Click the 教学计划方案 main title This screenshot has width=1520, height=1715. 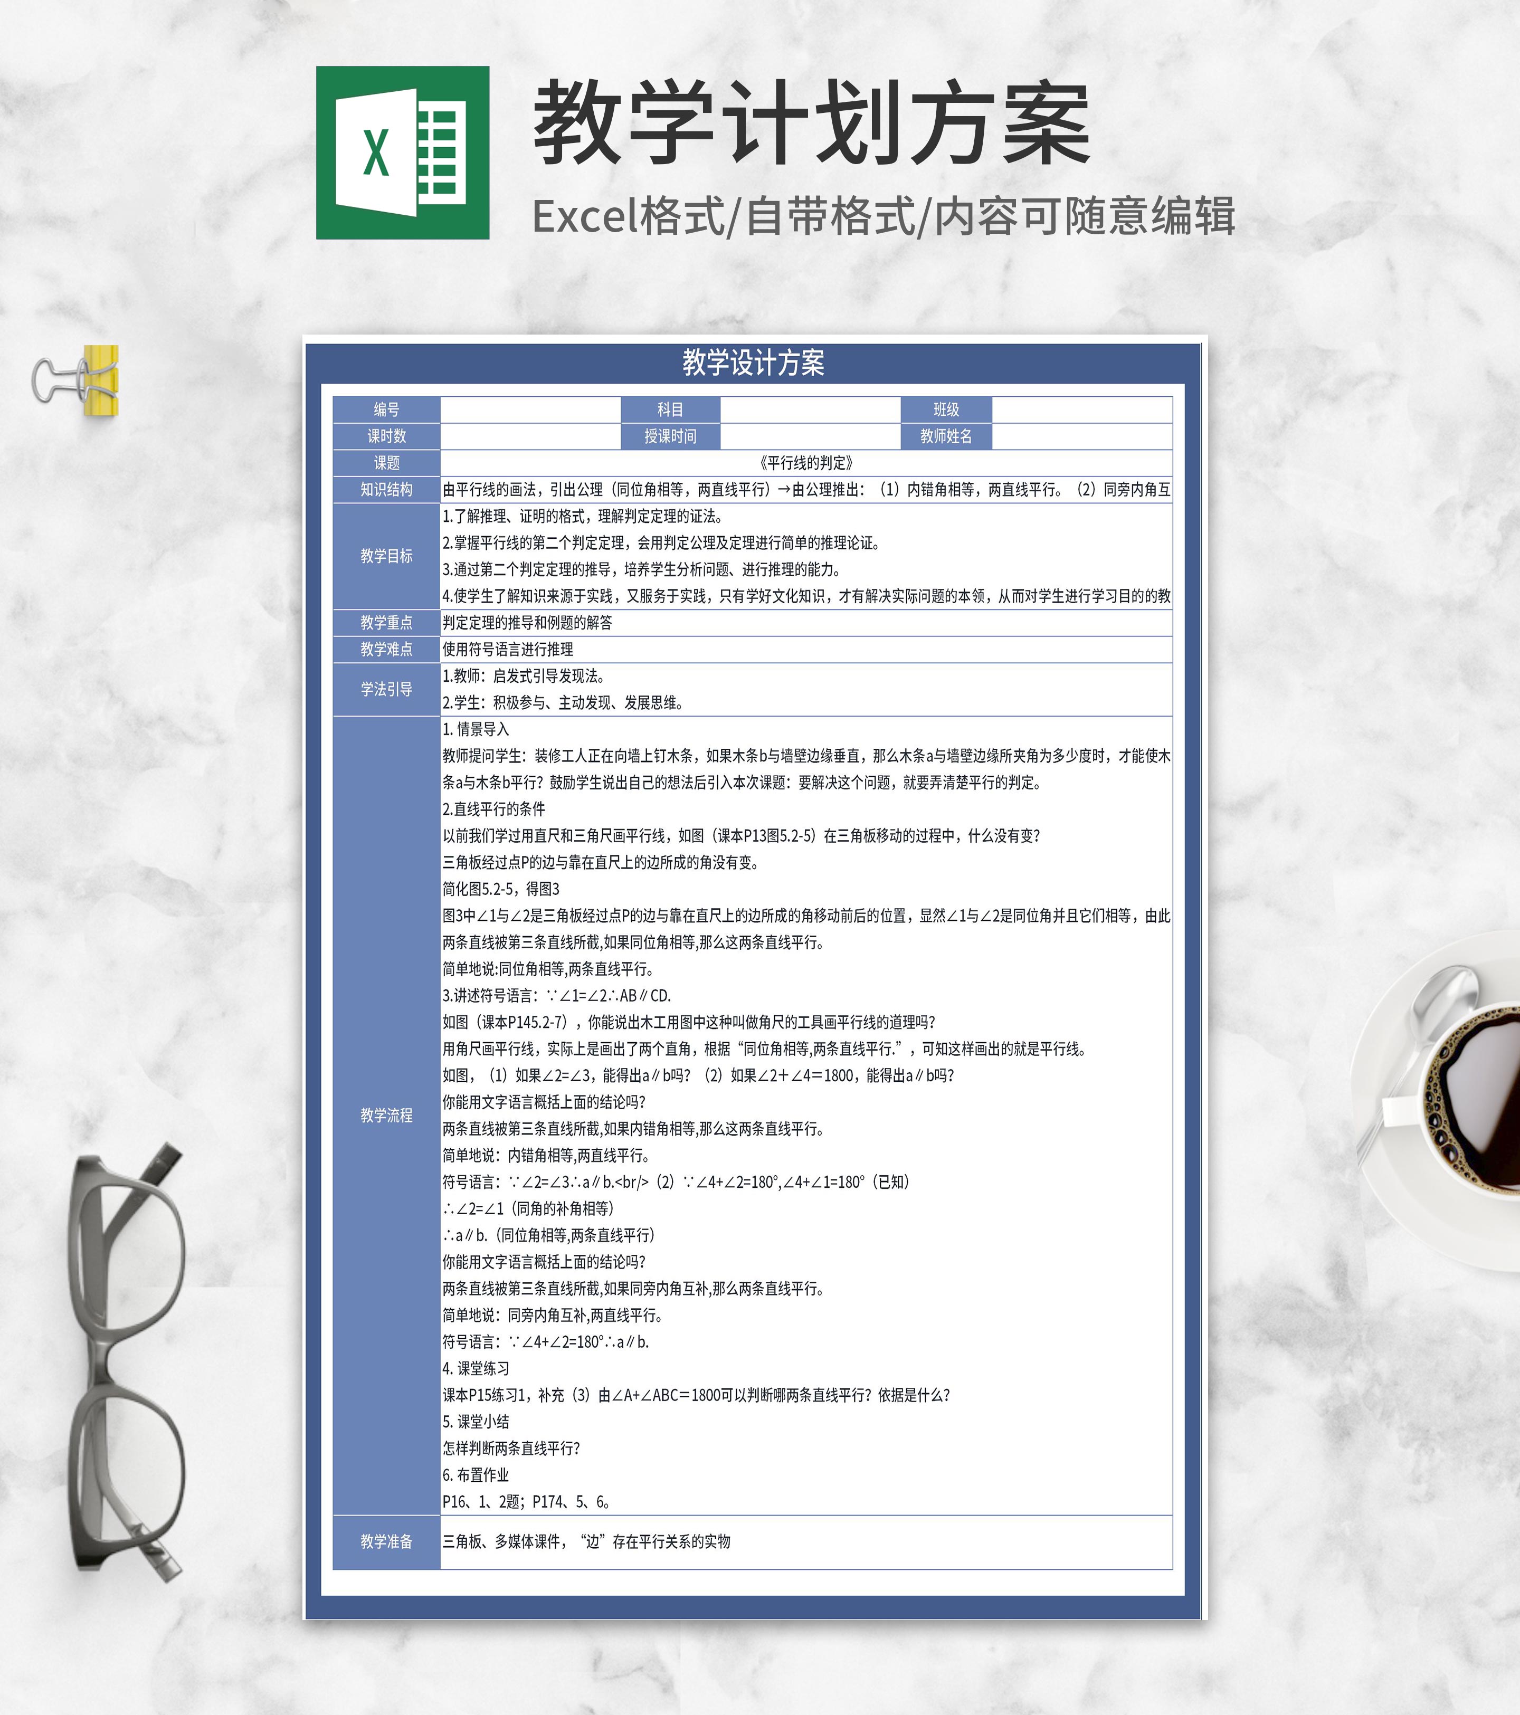click(x=811, y=124)
